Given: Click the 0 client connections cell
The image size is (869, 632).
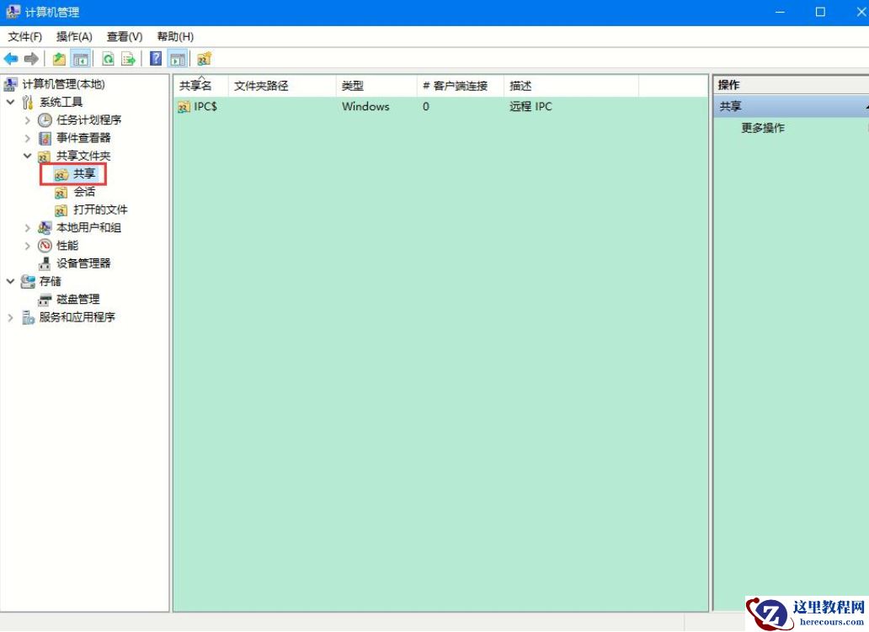Looking at the screenshot, I should point(425,106).
